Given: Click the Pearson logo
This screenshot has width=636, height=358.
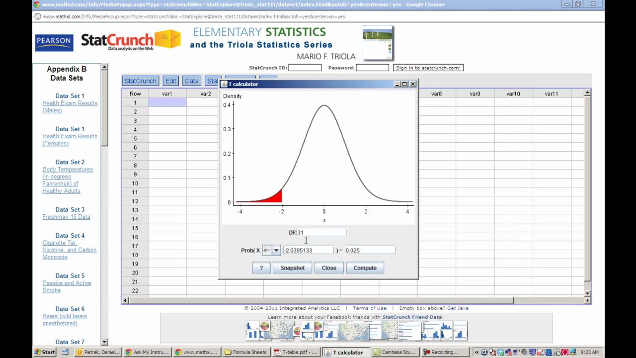Looking at the screenshot, I should [x=54, y=43].
